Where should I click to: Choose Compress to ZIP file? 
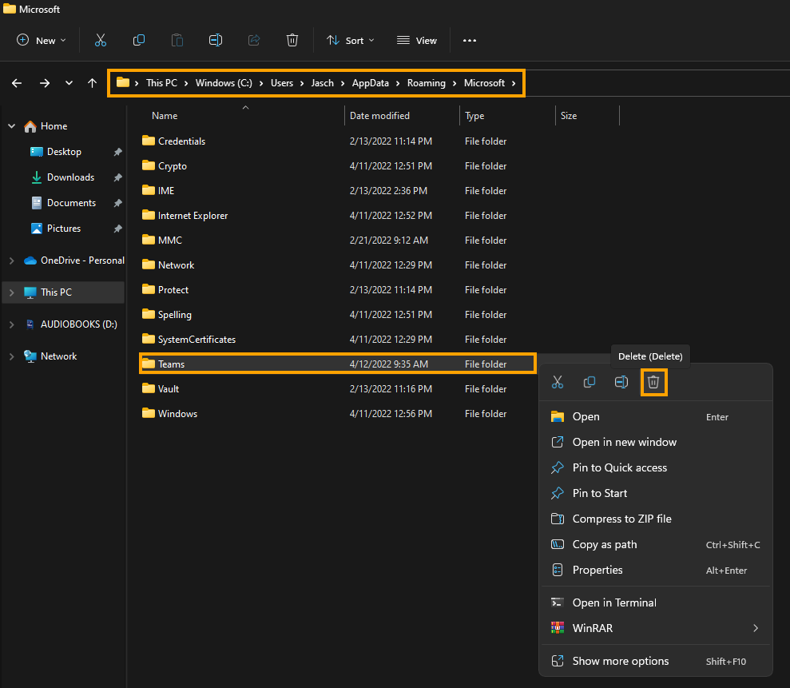(x=656, y=519)
